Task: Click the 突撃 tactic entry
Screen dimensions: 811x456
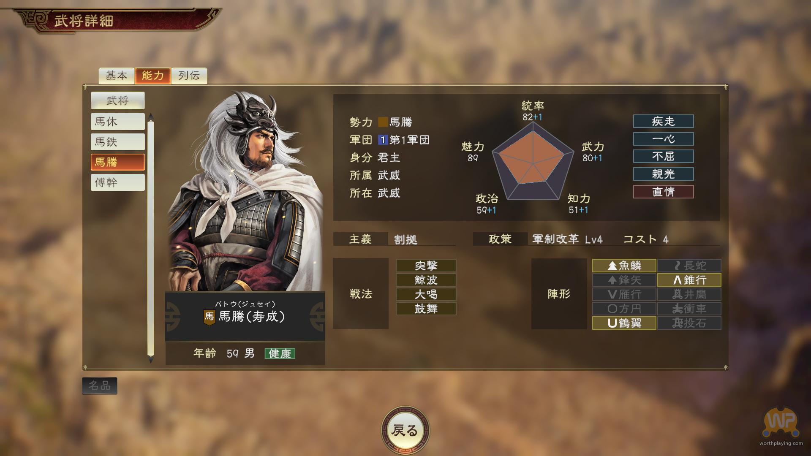Action: (426, 266)
